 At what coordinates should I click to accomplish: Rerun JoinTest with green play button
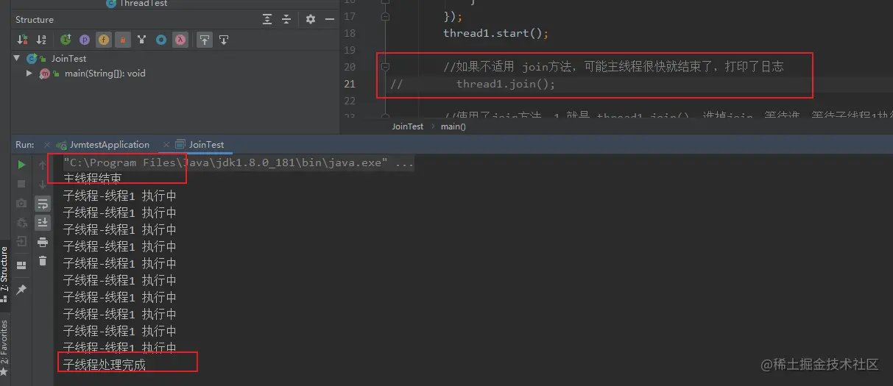coord(21,165)
